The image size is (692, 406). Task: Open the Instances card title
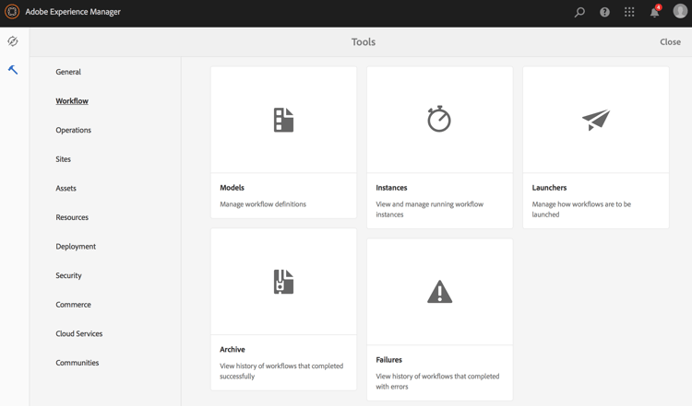(x=391, y=188)
